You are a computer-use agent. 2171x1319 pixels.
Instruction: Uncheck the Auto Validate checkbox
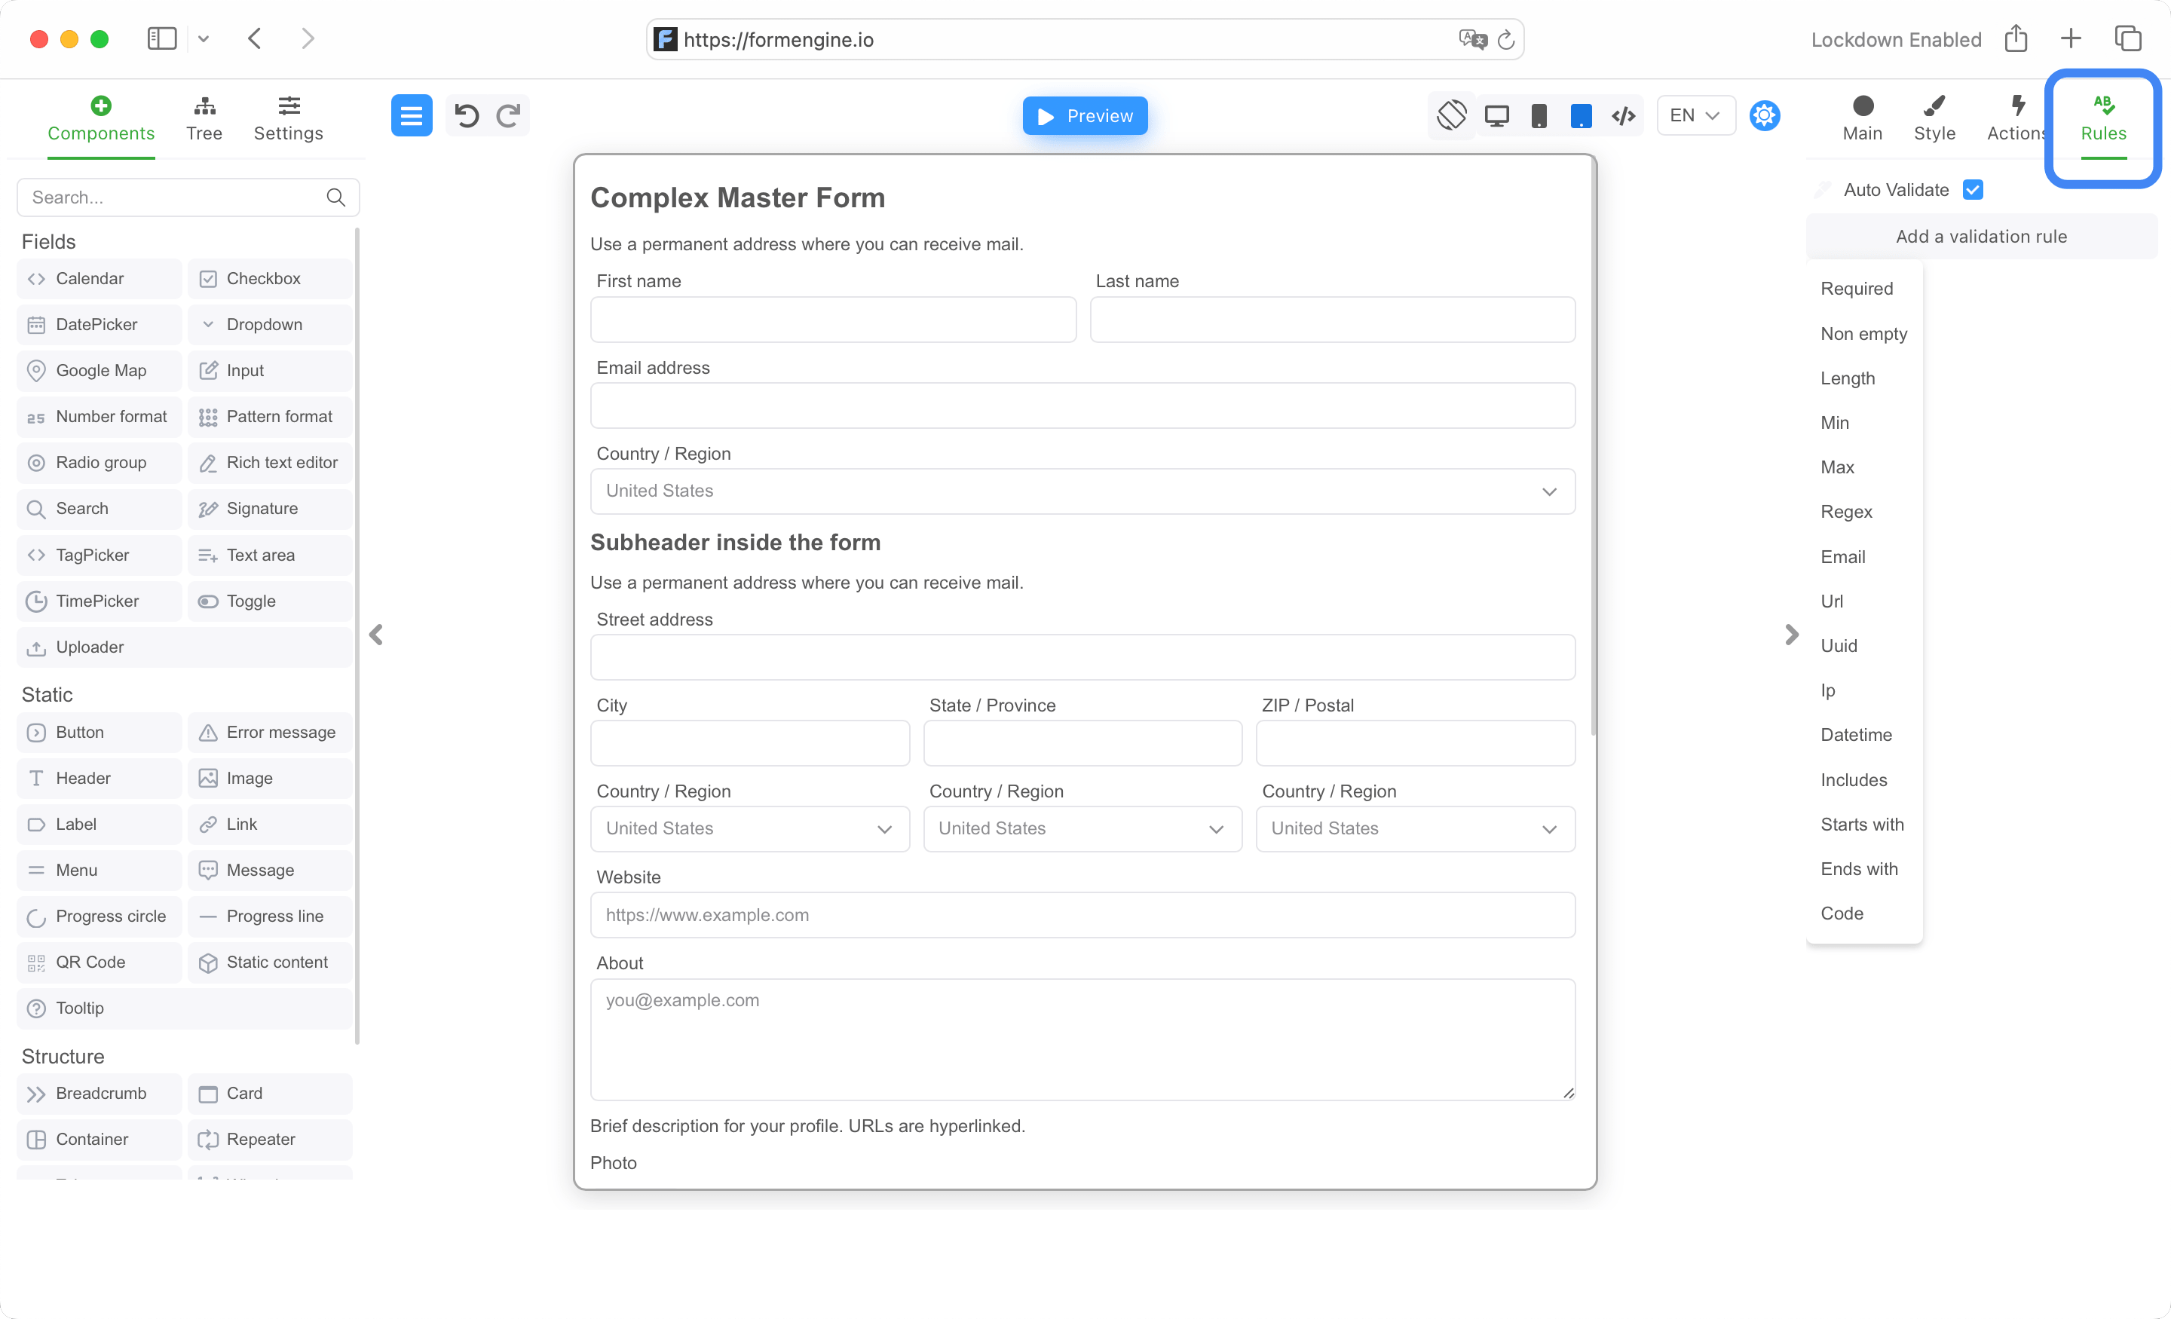pos(1973,189)
